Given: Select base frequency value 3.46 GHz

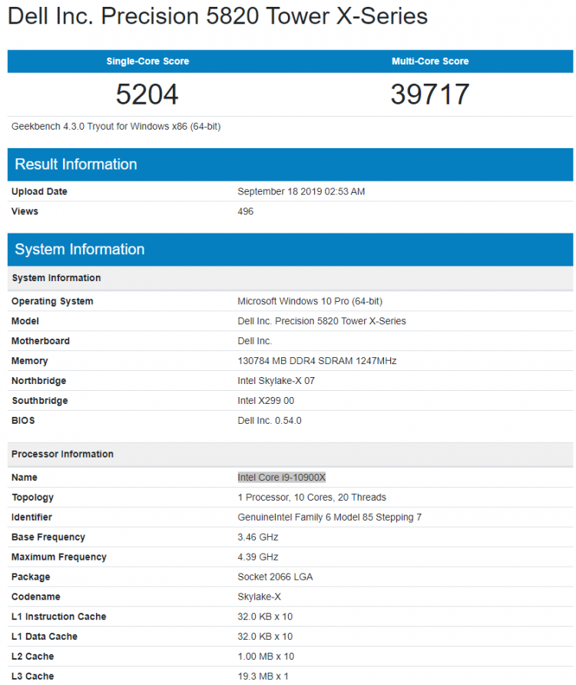Looking at the screenshot, I should pos(258,537).
